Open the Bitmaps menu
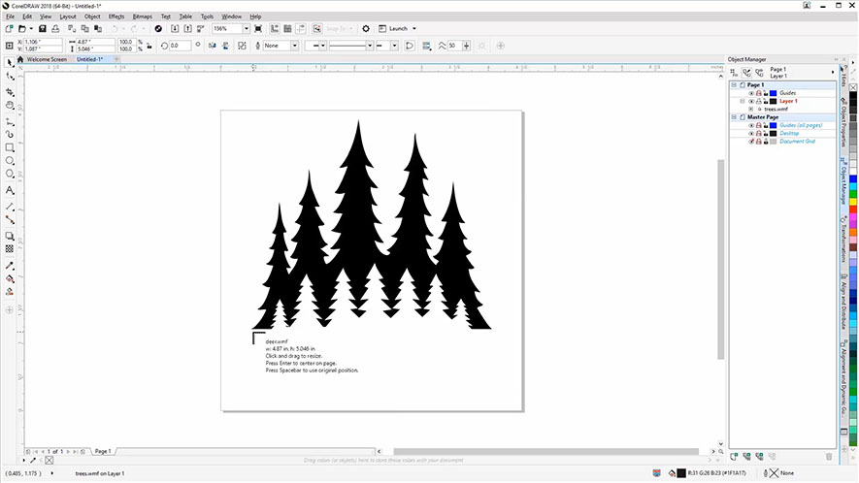Viewport: 859px width, 483px height. point(142,16)
